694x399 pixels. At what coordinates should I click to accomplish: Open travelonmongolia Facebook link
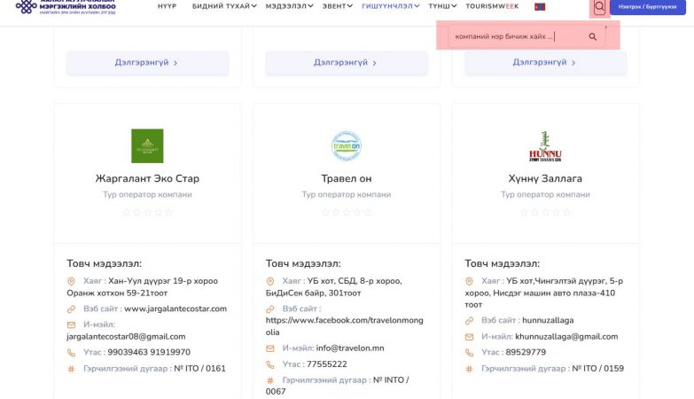point(345,326)
